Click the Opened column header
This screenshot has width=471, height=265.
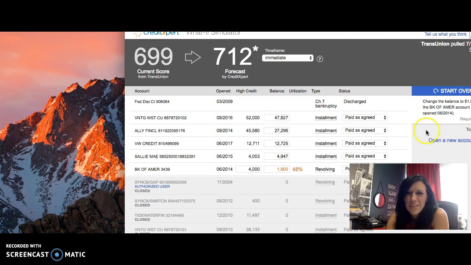pyautogui.click(x=223, y=91)
